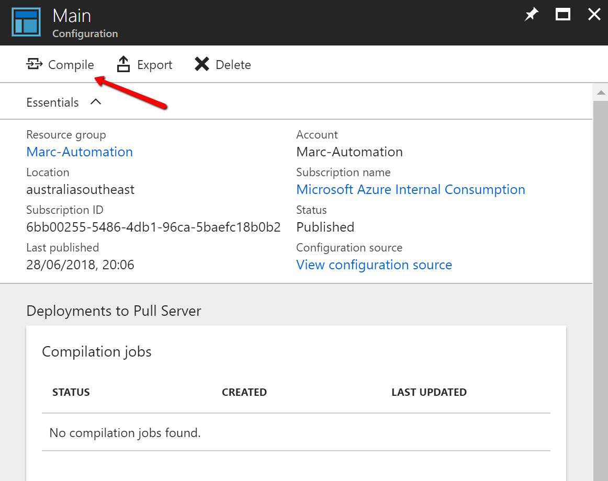Open the Marc-Automation resource group

80,152
